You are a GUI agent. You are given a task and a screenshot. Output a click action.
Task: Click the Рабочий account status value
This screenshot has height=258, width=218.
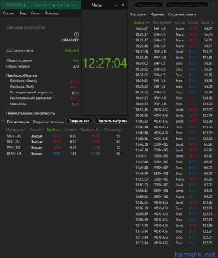(72, 50)
